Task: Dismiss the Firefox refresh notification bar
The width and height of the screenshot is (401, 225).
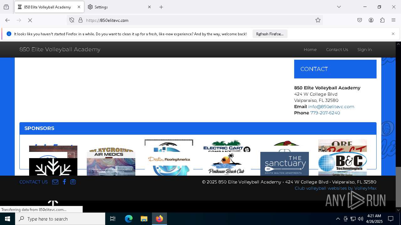Action: tap(393, 34)
